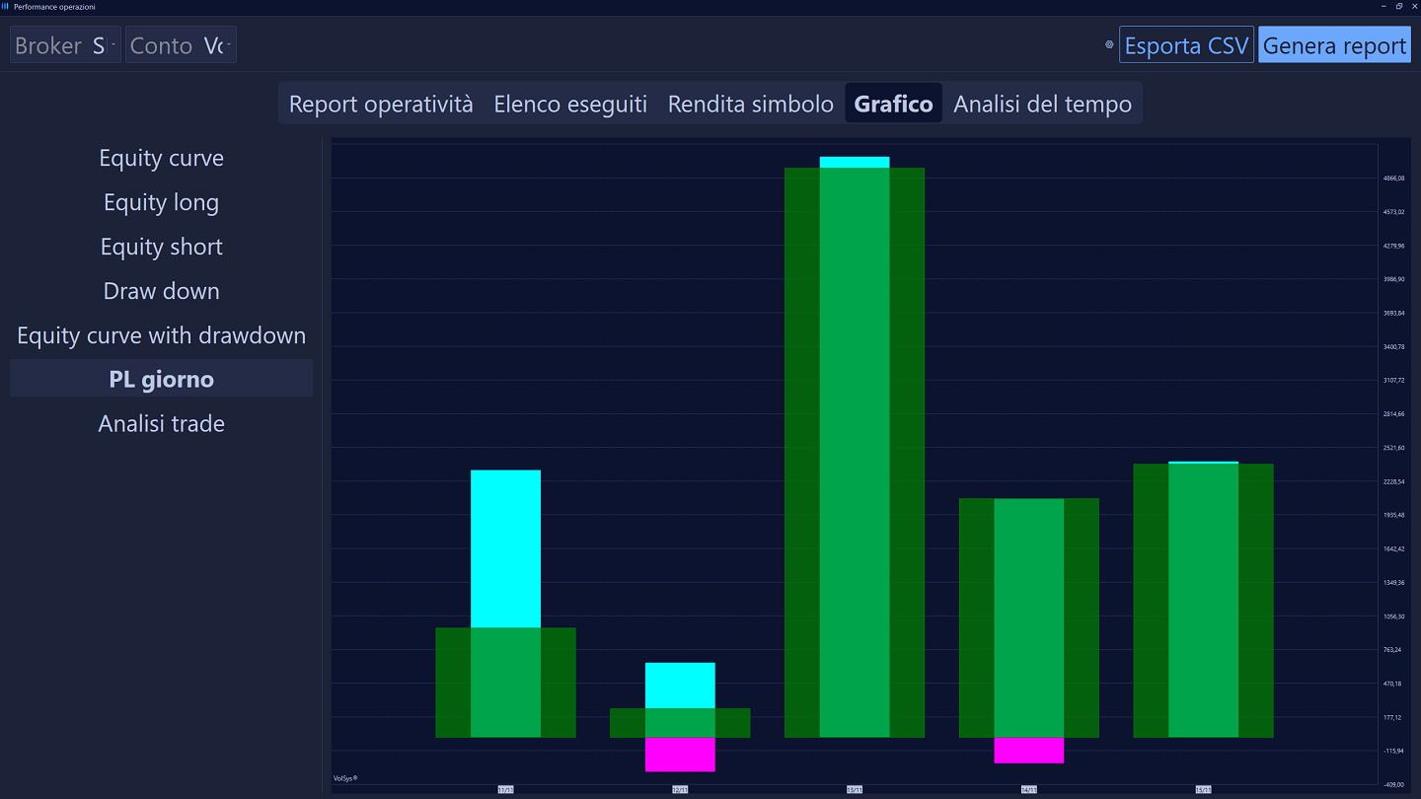The height and width of the screenshot is (799, 1421).
Task: Show the Equity curve chart
Action: (x=161, y=158)
